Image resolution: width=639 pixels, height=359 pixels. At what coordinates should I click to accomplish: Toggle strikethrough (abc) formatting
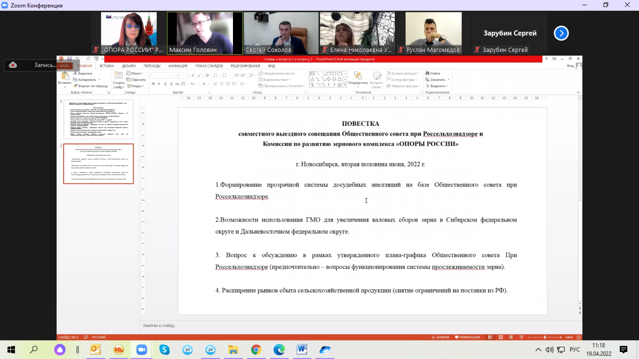177,84
